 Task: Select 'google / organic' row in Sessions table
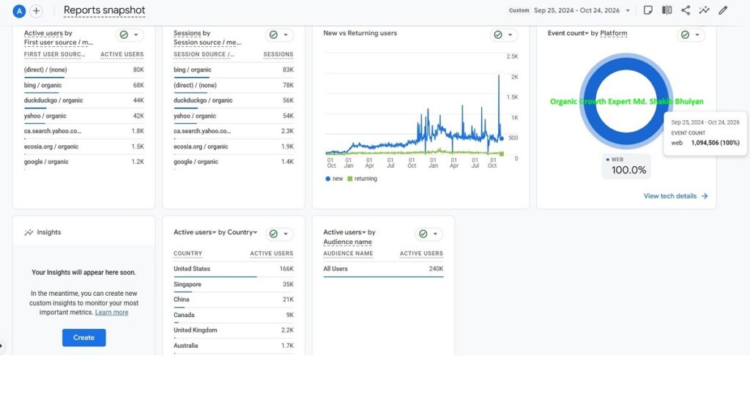tap(234, 162)
